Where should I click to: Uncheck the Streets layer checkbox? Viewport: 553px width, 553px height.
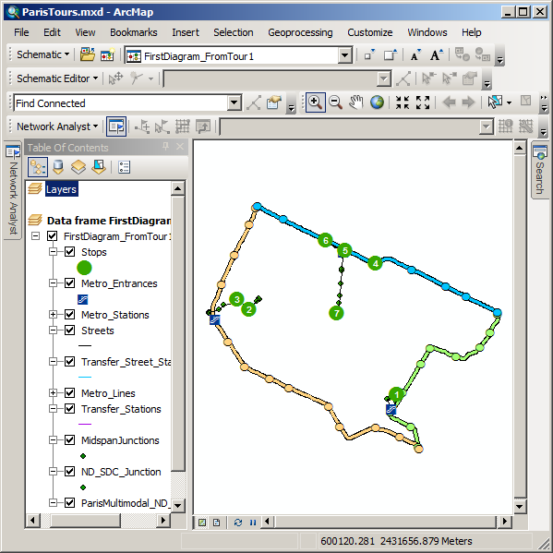point(70,331)
